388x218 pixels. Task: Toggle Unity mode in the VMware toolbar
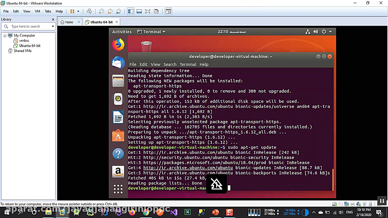(156, 11)
